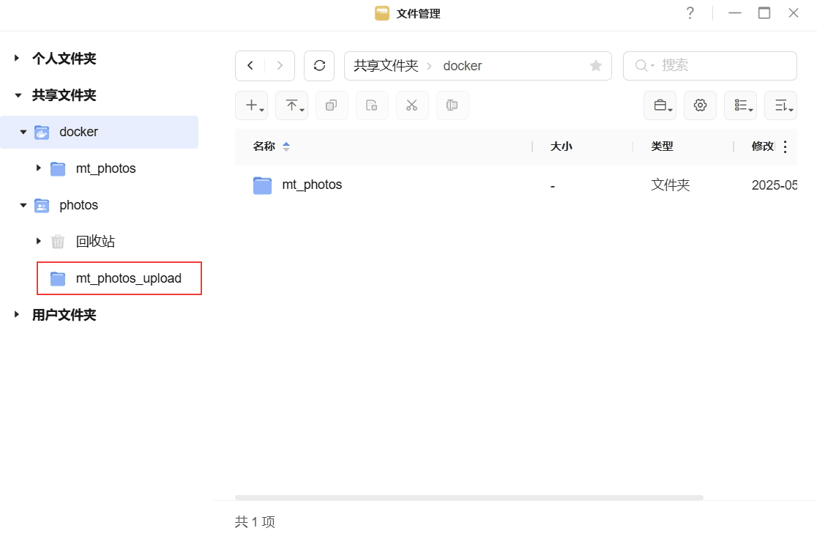Click the rename icon in toolbar

(452, 105)
